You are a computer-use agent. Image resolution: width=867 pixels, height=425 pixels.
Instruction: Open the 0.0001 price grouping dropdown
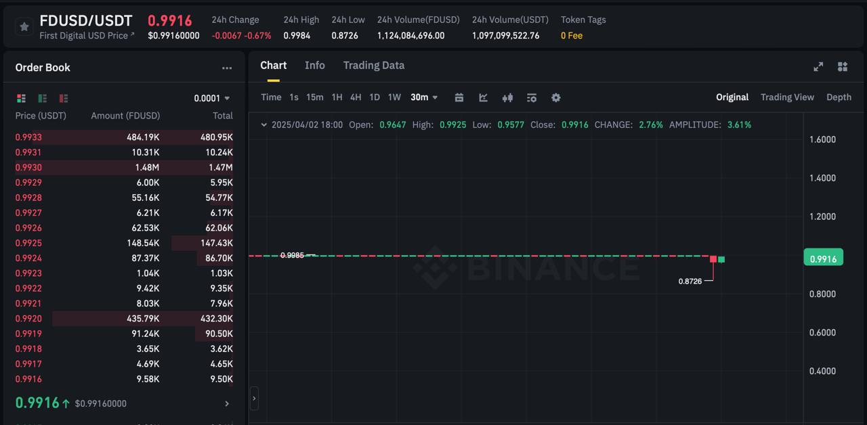212,98
